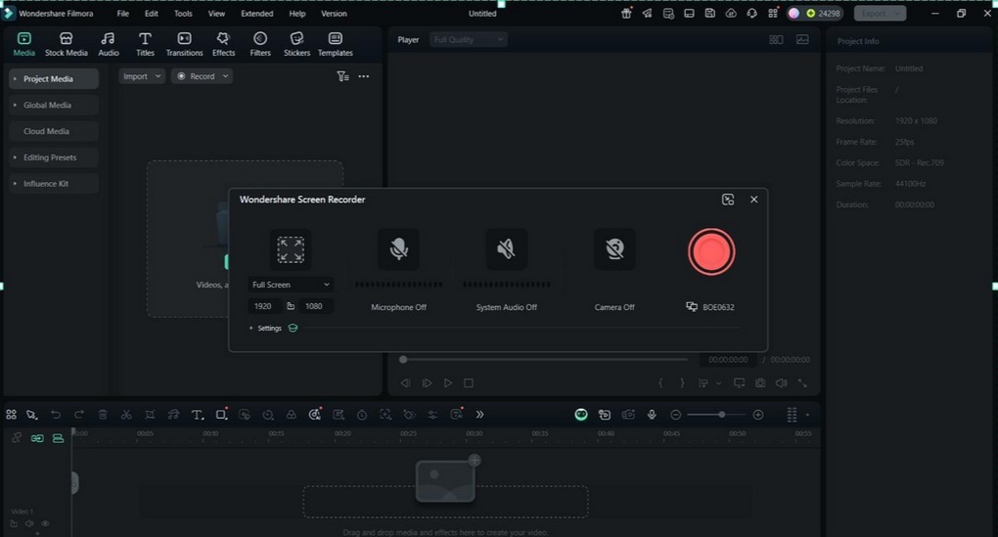Select the BOE0632 display

point(710,307)
